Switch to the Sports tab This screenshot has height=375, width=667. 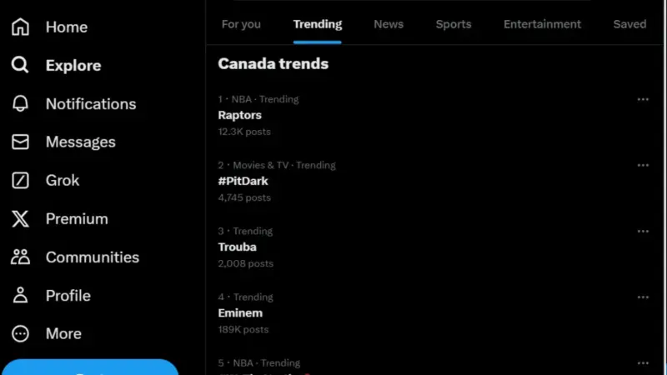click(x=454, y=24)
